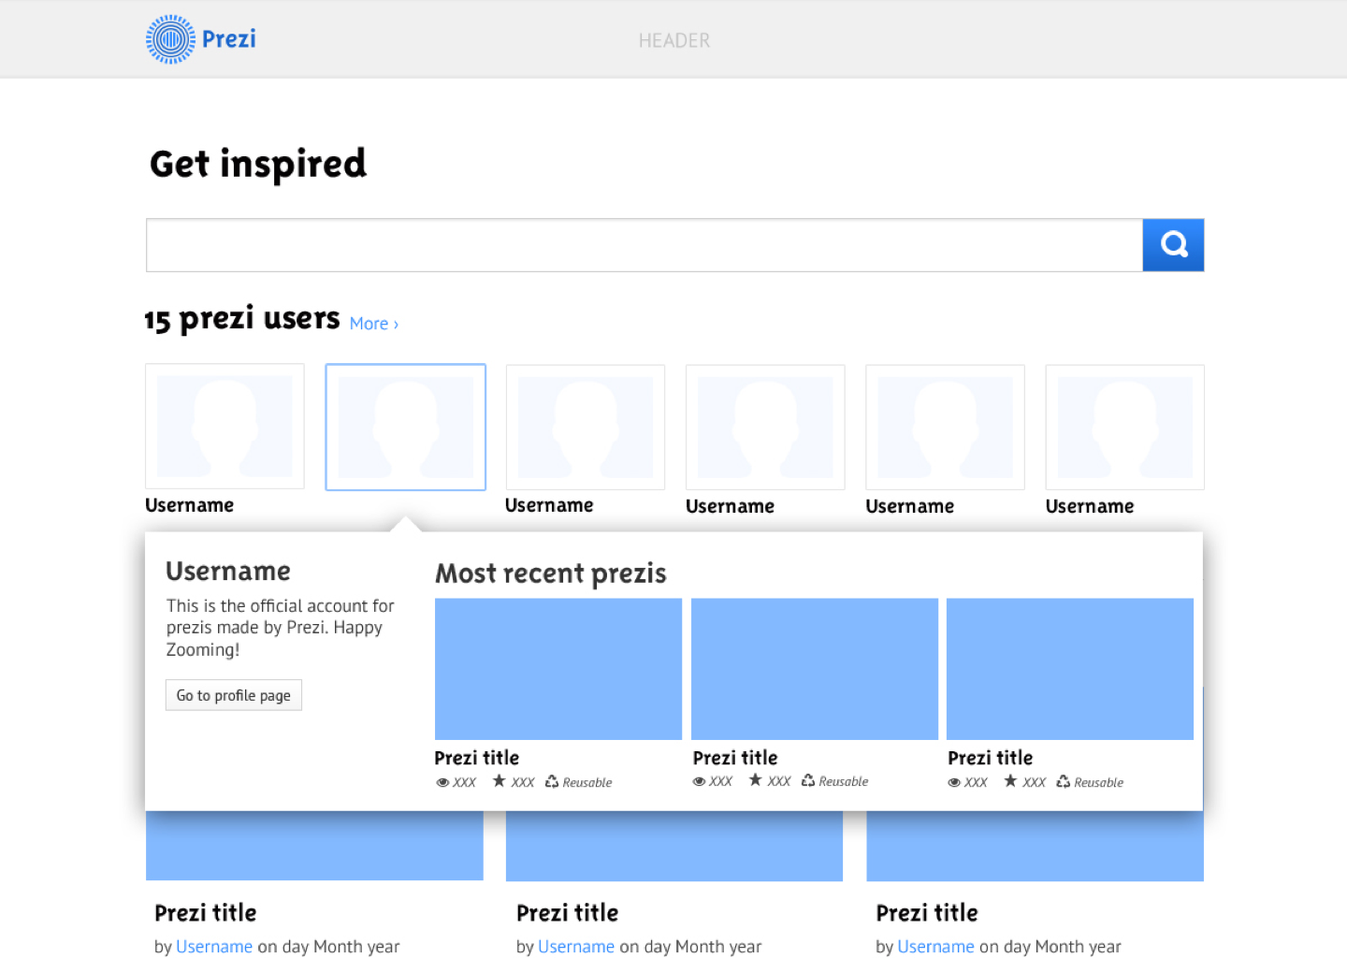This screenshot has width=1347, height=958.
Task: Click the Go to profile page button
Action: [234, 695]
